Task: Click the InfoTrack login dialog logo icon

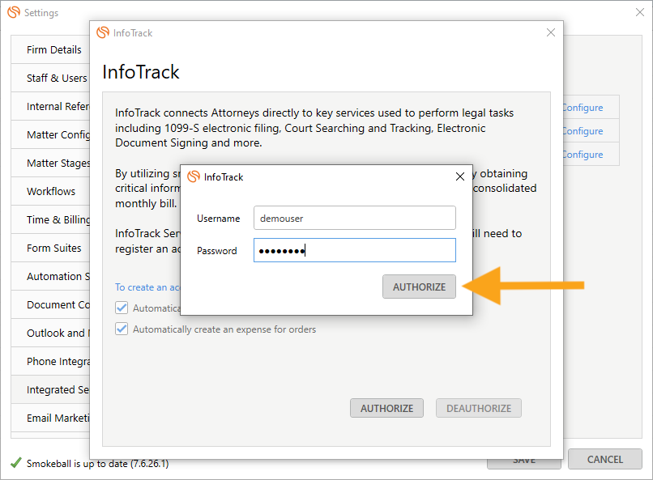Action: pos(194,176)
